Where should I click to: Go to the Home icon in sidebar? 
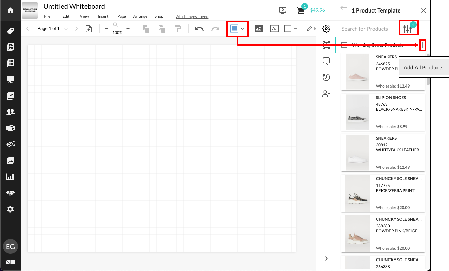tap(10, 10)
